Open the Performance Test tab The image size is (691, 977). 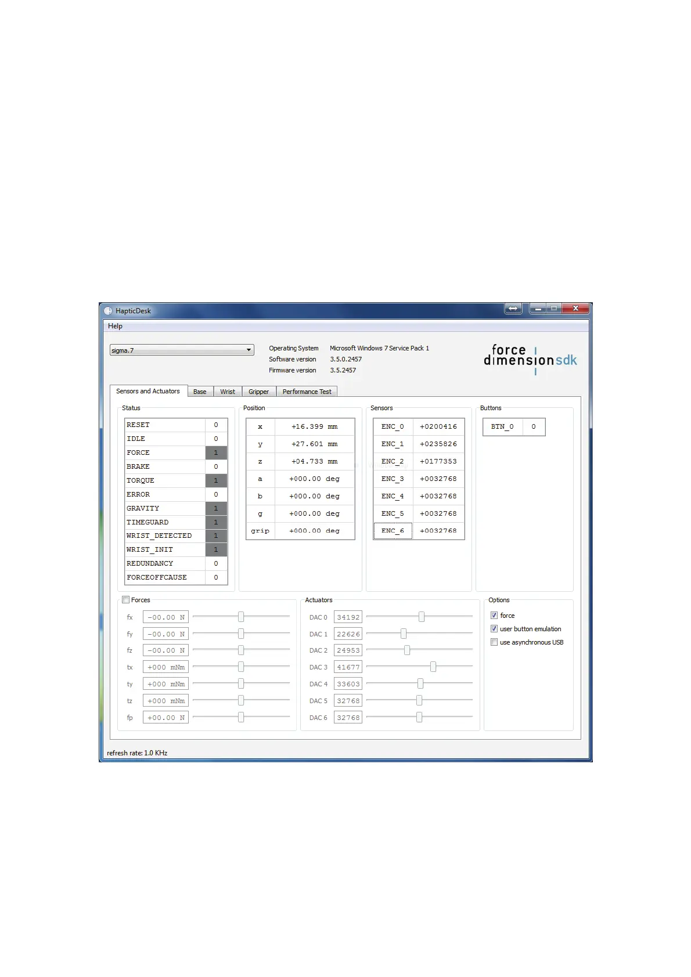(307, 392)
